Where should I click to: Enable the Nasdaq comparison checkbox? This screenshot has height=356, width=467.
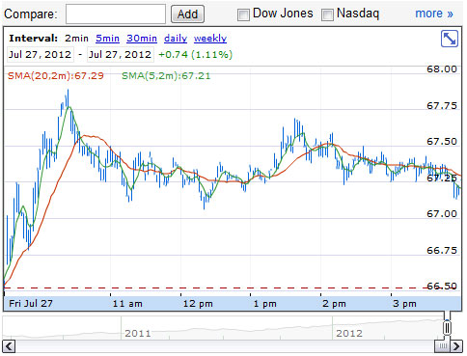(327, 14)
